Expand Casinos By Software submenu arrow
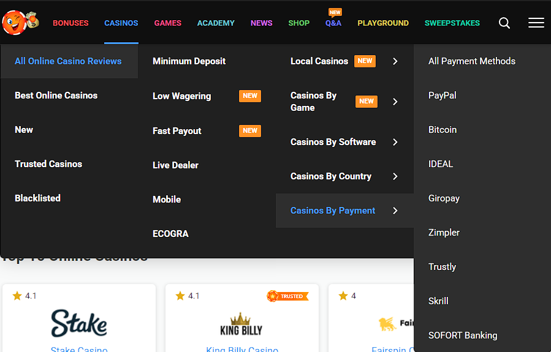Screen dimensions: 551x352 click(x=395, y=142)
